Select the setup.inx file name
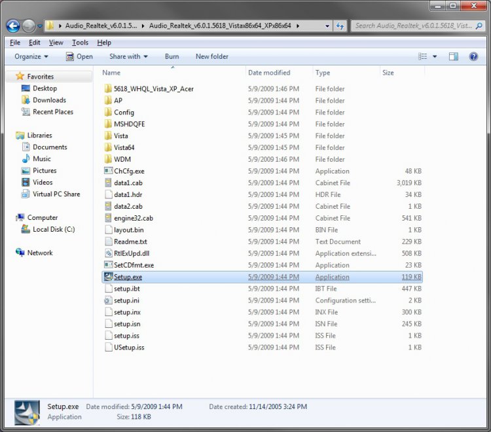The image size is (491, 432). pyautogui.click(x=127, y=312)
